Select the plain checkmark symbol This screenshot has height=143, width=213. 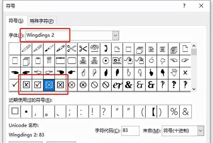coord(15,85)
